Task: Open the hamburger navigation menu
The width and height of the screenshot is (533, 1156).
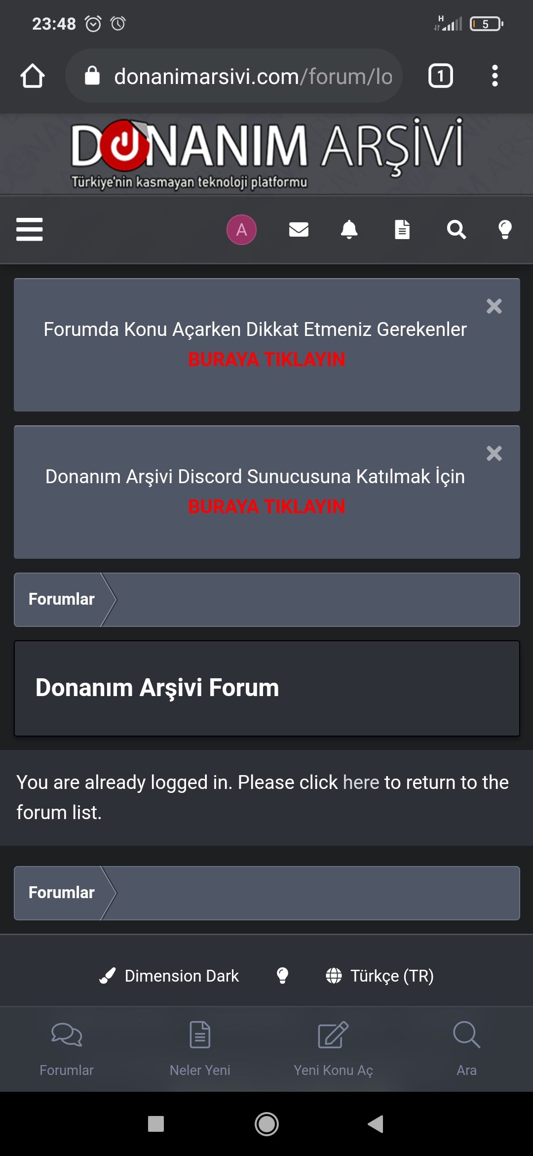Action: click(30, 229)
